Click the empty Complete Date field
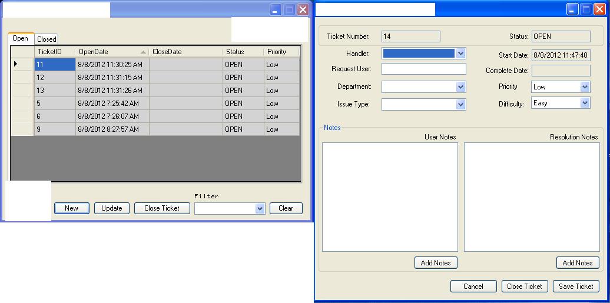 point(561,71)
